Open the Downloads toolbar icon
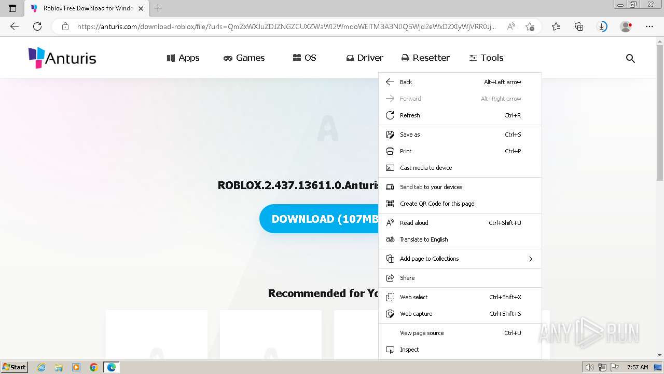The image size is (664, 374). tap(602, 26)
